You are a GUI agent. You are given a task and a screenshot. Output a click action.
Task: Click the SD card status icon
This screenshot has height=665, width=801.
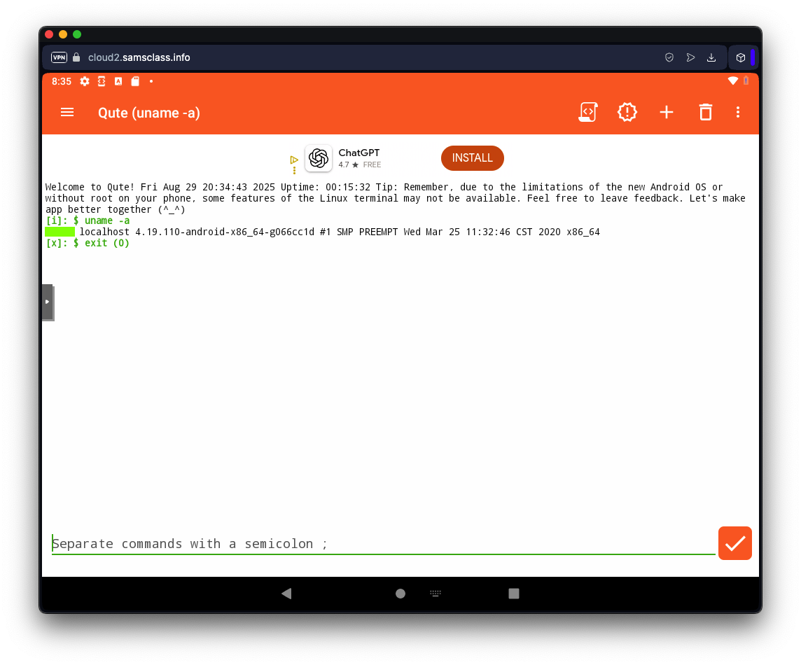[135, 81]
